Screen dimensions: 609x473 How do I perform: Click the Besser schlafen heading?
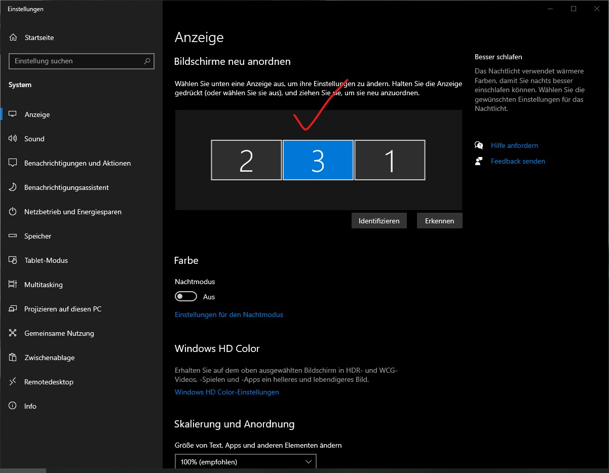pyautogui.click(x=498, y=57)
